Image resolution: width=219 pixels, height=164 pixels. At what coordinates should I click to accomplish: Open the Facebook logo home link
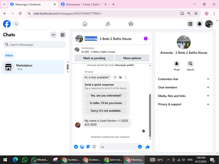click(x=7, y=24)
